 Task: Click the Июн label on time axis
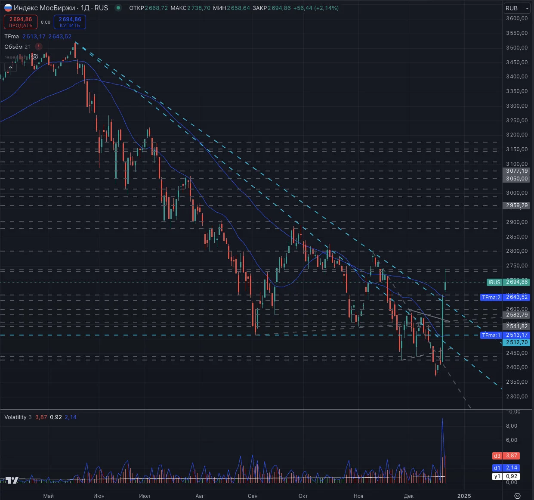[x=99, y=496]
